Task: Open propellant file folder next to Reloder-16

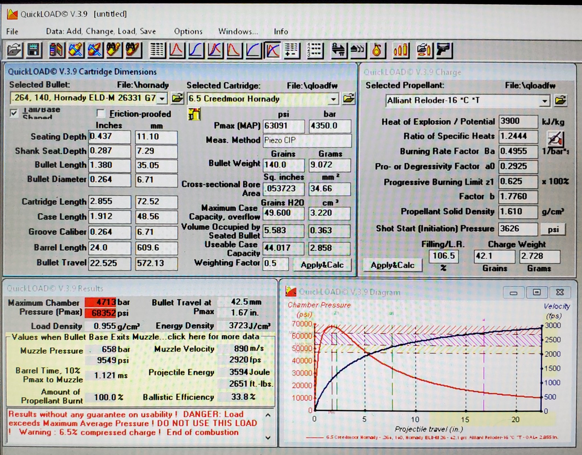Action: coord(560,100)
